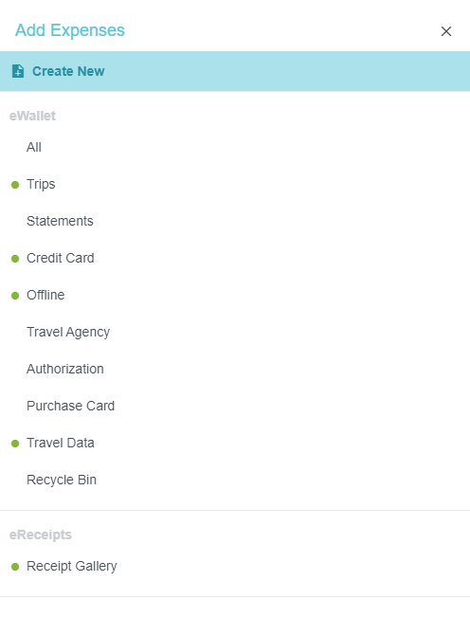Click the green dot next to Travel Data
The height and width of the screenshot is (617, 470).
click(x=15, y=444)
